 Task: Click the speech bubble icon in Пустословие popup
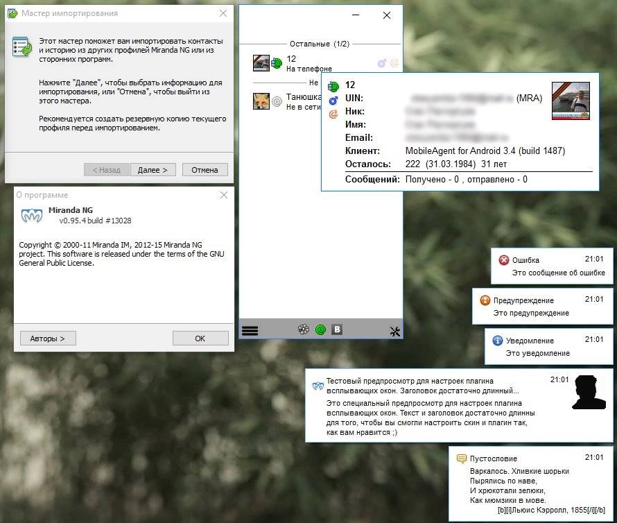coord(461,458)
